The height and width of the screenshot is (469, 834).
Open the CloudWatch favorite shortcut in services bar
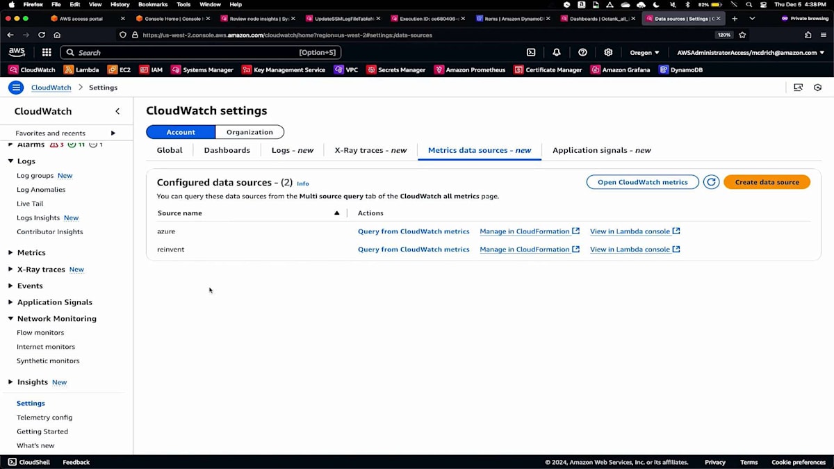32,69
